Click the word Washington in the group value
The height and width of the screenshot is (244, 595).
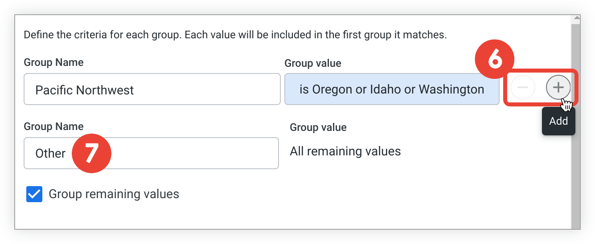click(x=451, y=89)
